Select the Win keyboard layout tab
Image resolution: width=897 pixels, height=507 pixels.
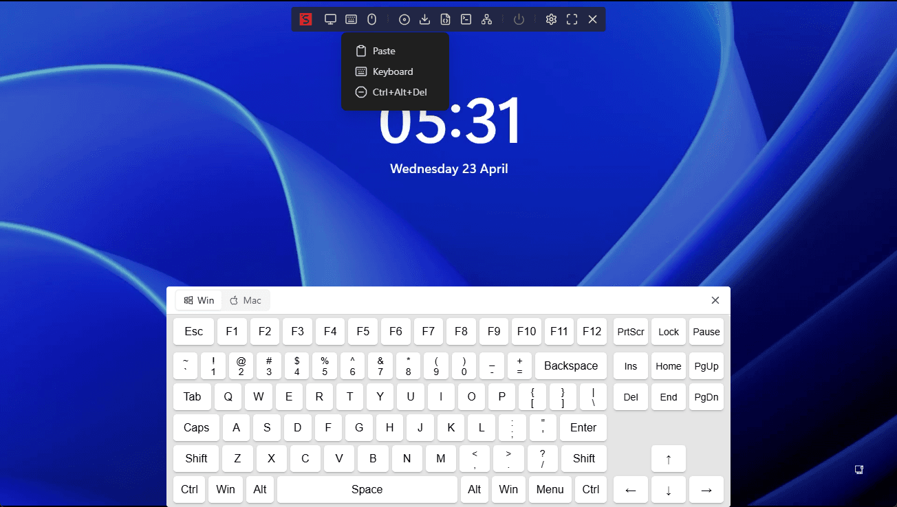tap(199, 300)
